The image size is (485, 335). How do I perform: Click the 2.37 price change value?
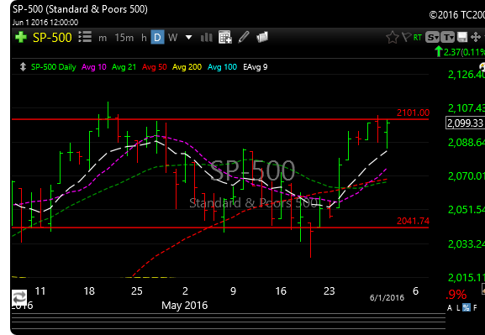point(452,52)
